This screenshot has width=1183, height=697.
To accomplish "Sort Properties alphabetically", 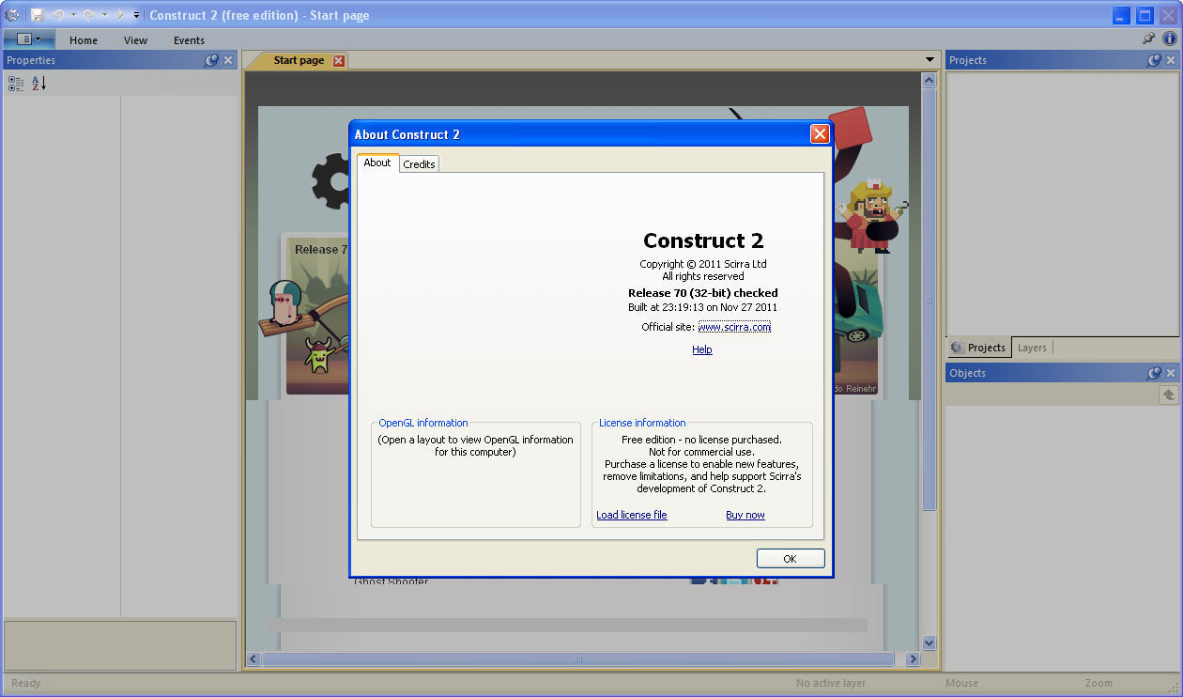I will (x=38, y=84).
